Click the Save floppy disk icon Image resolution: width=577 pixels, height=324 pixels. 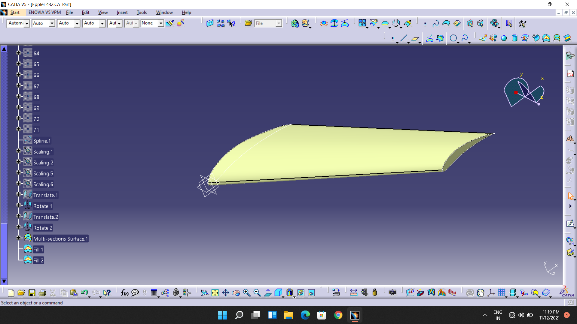coord(32,293)
